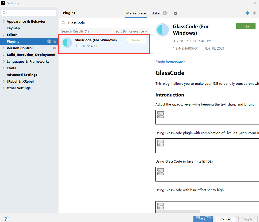Open the Plugin homepage link
259x222 pixels.
pos(169,61)
